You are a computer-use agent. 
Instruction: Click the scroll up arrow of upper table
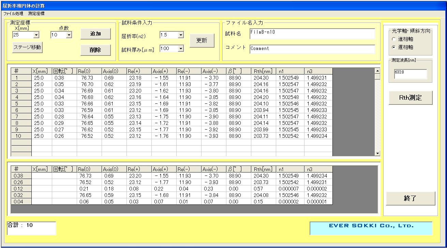click(377, 71)
